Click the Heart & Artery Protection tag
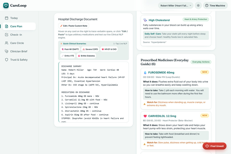231x154 pixels. [196, 19]
